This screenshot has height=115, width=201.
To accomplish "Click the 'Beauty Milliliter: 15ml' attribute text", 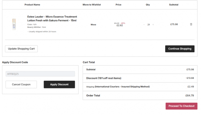I will point(36,27).
